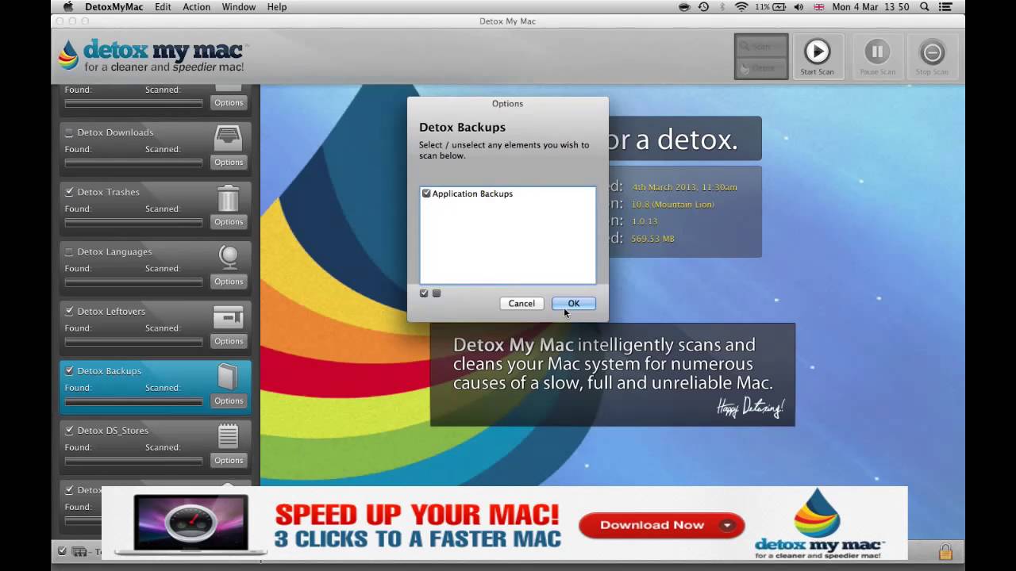Click inside the Options elements list box

click(x=507, y=236)
